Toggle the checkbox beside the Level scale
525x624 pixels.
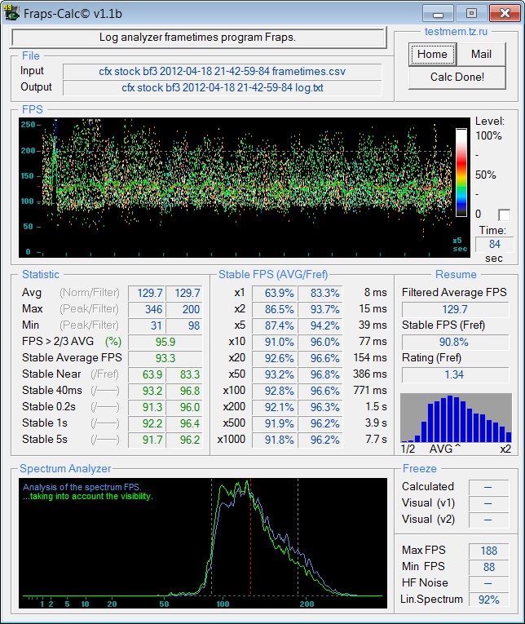504,215
